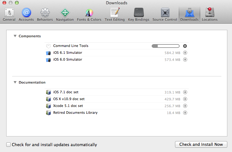Open the General preferences pane

tap(9, 15)
